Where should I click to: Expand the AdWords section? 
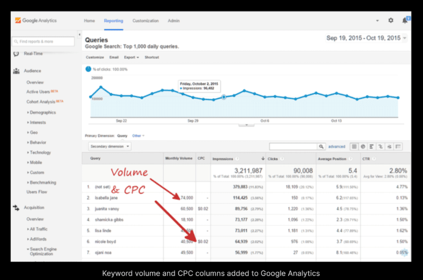click(36, 239)
